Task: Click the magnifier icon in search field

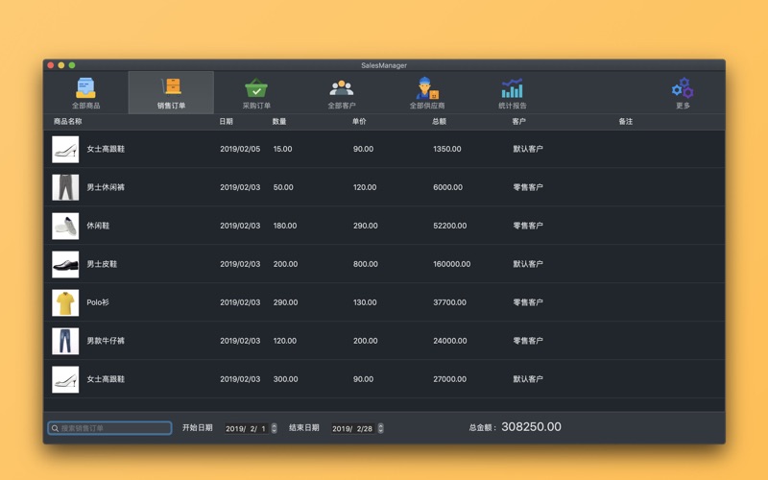Action: (x=55, y=428)
